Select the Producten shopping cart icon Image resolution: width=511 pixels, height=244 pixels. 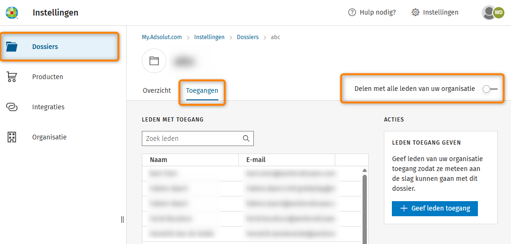[x=12, y=77]
